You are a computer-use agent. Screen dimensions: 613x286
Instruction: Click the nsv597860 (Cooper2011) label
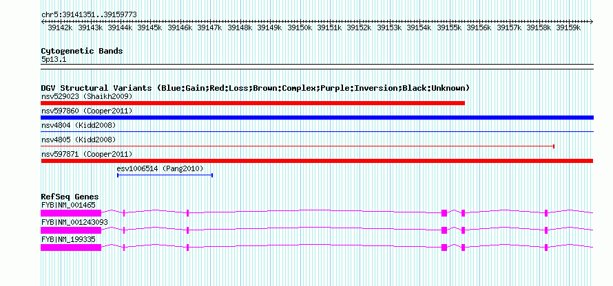87,111
